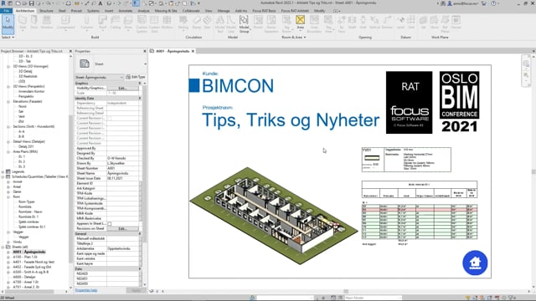Screen dimensions: 536x301
Task: Collapse the Area Plans (BRA) branch
Action: (x=8, y=151)
